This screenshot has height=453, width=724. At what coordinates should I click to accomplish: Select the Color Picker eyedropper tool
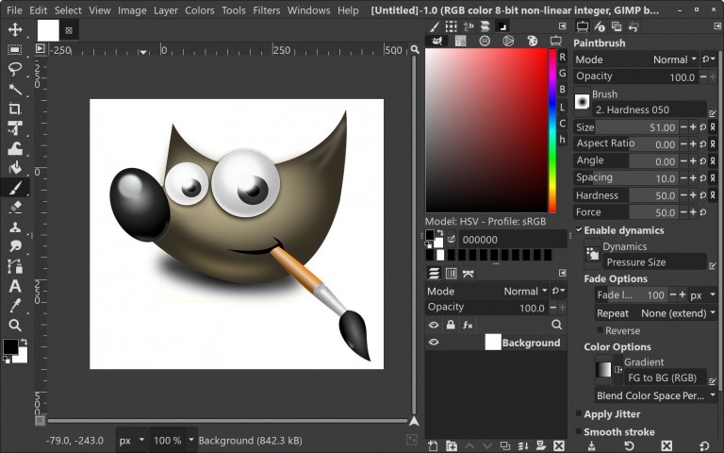(15, 306)
